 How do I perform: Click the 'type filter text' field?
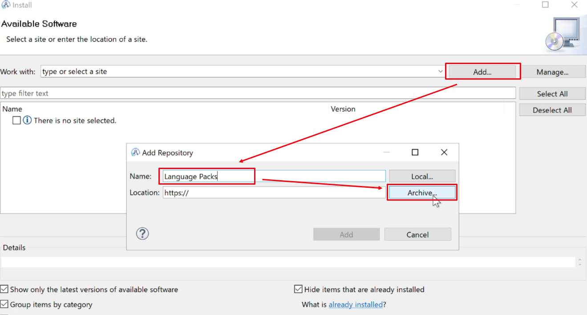click(x=258, y=93)
